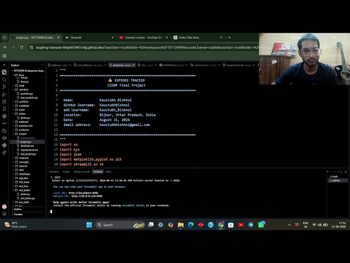This screenshot has height=263, width=350.
Task: Open lines.py in file tree
Action: (x=24, y=82)
